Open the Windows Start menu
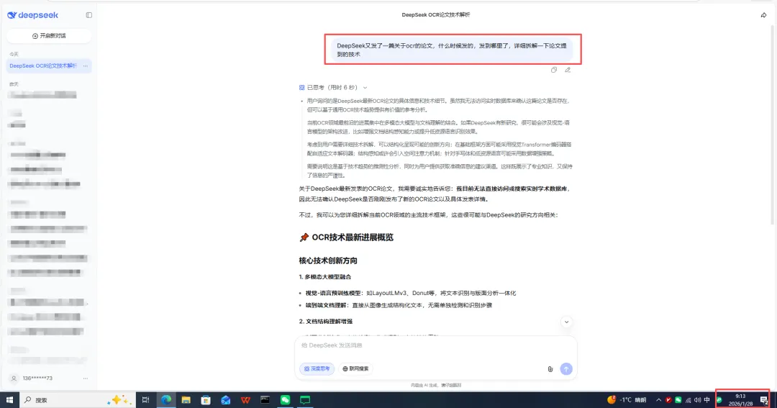The height and width of the screenshot is (408, 777). click(9, 400)
